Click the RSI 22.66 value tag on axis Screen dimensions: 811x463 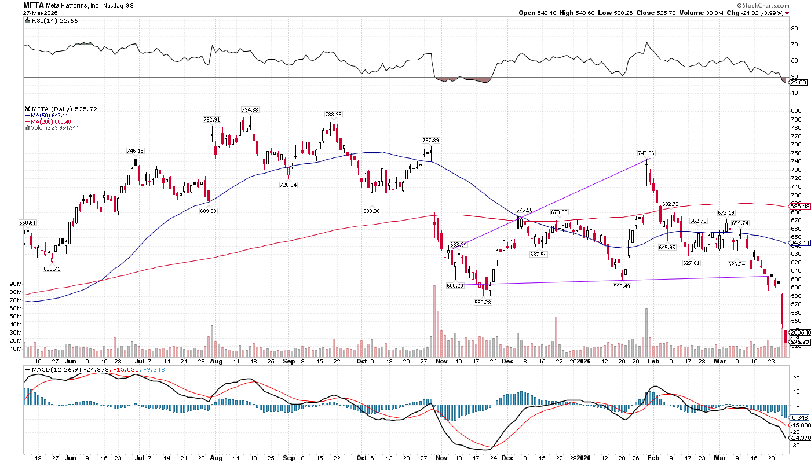tap(798, 83)
